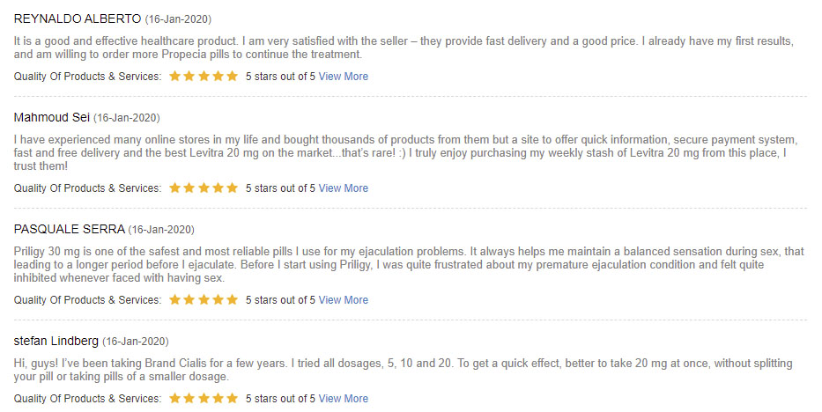Click fifth star in Stefan Lindberg's rating

point(233,399)
